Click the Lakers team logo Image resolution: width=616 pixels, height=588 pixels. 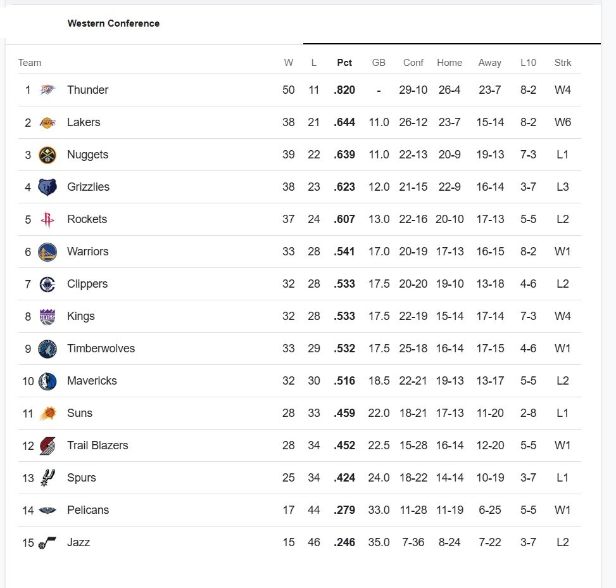(47, 122)
